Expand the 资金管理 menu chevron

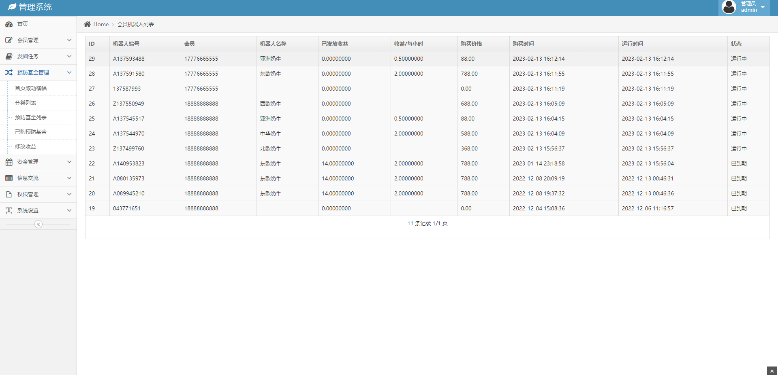(x=69, y=162)
